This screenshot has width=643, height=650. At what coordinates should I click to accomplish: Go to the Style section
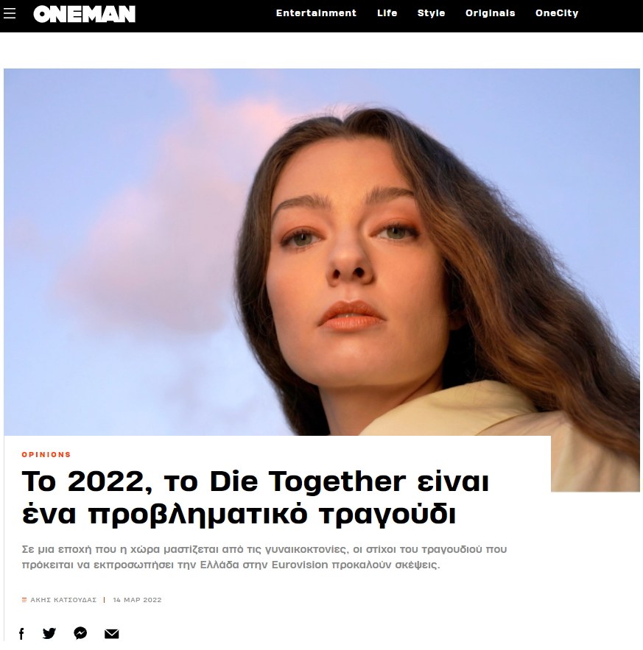431,13
